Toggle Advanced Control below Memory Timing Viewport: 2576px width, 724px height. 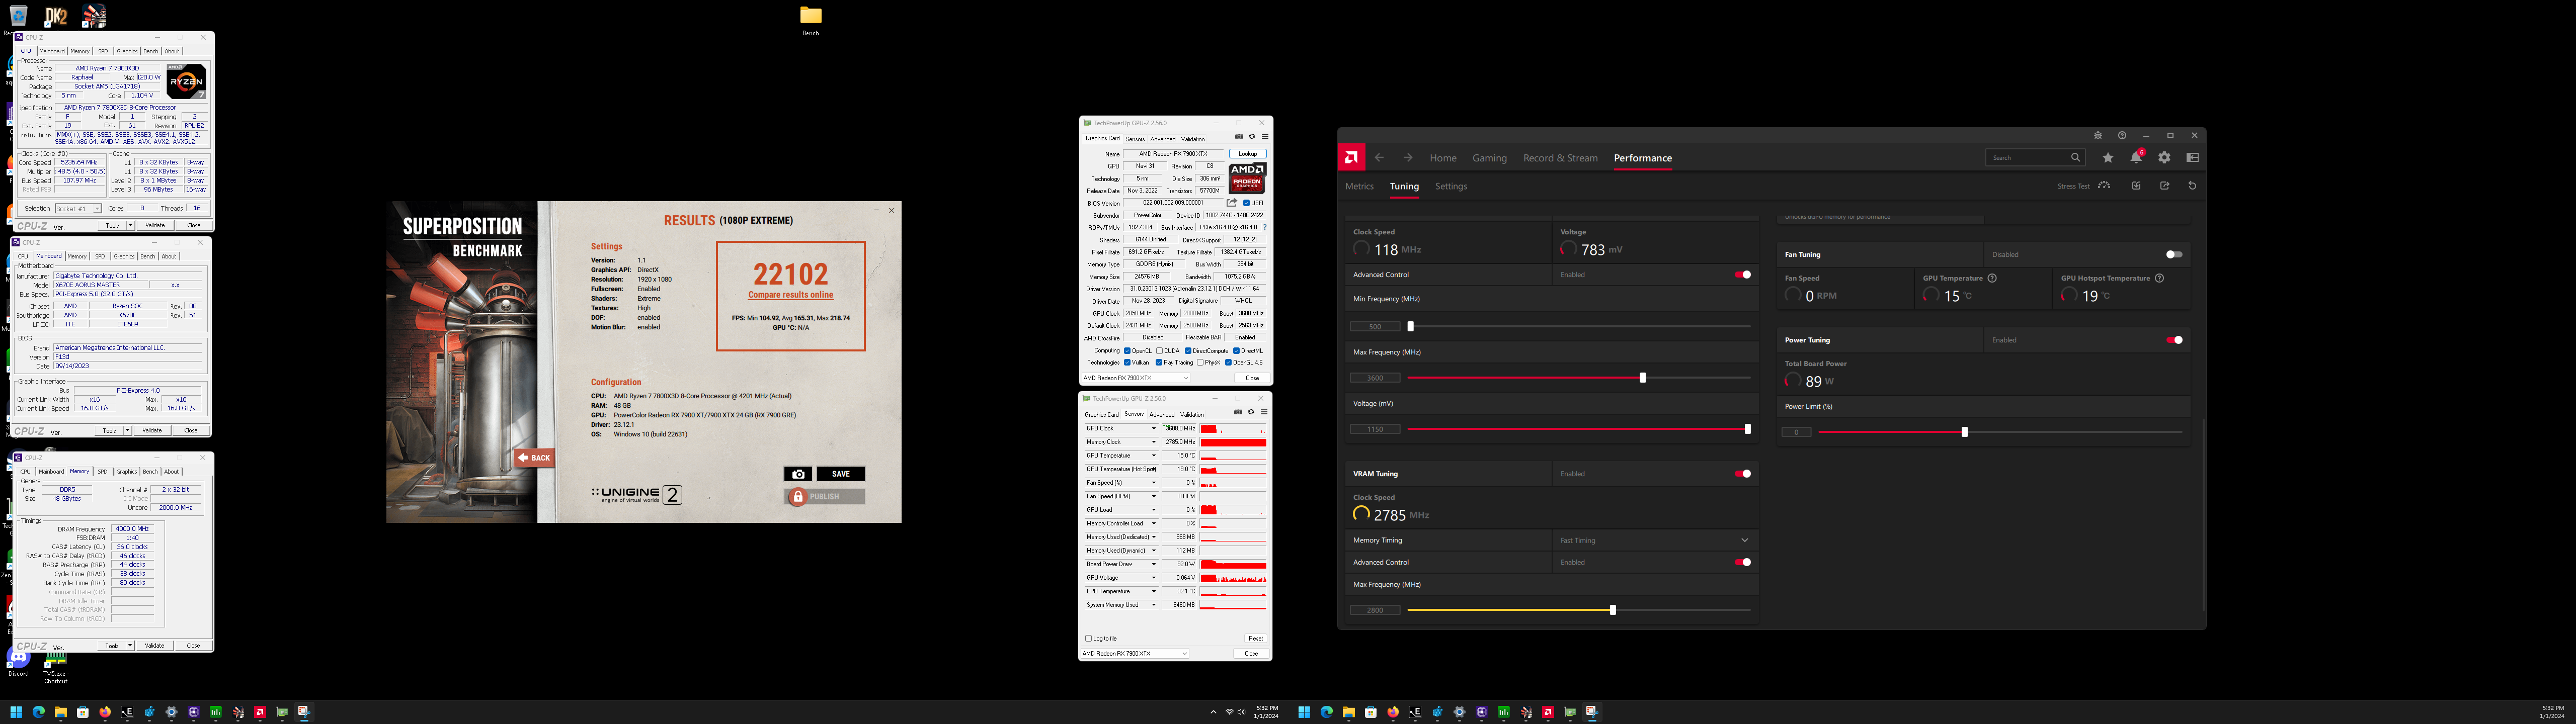1743,562
